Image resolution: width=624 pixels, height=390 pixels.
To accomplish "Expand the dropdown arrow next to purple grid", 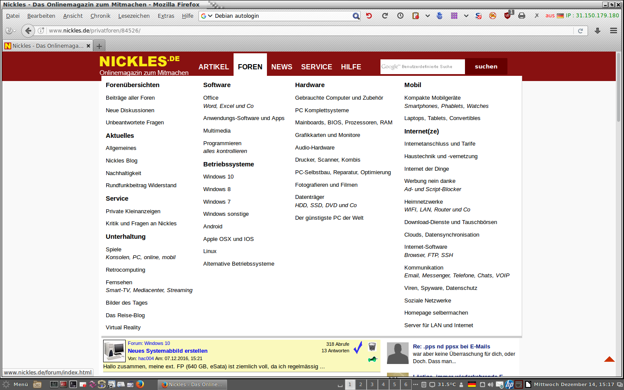I will (x=466, y=16).
